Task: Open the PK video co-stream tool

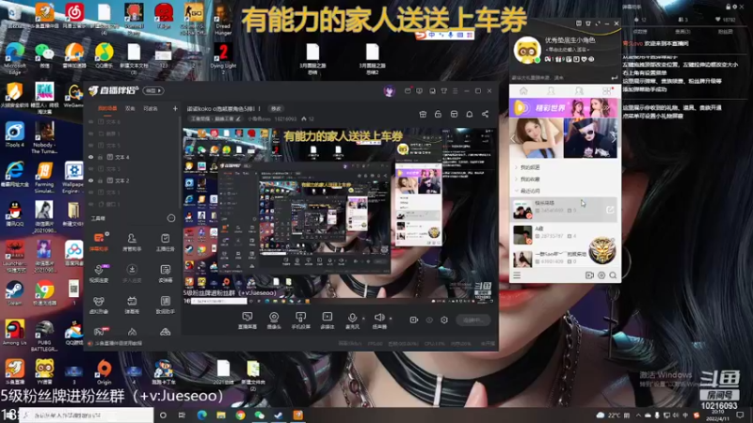Action: point(99,273)
